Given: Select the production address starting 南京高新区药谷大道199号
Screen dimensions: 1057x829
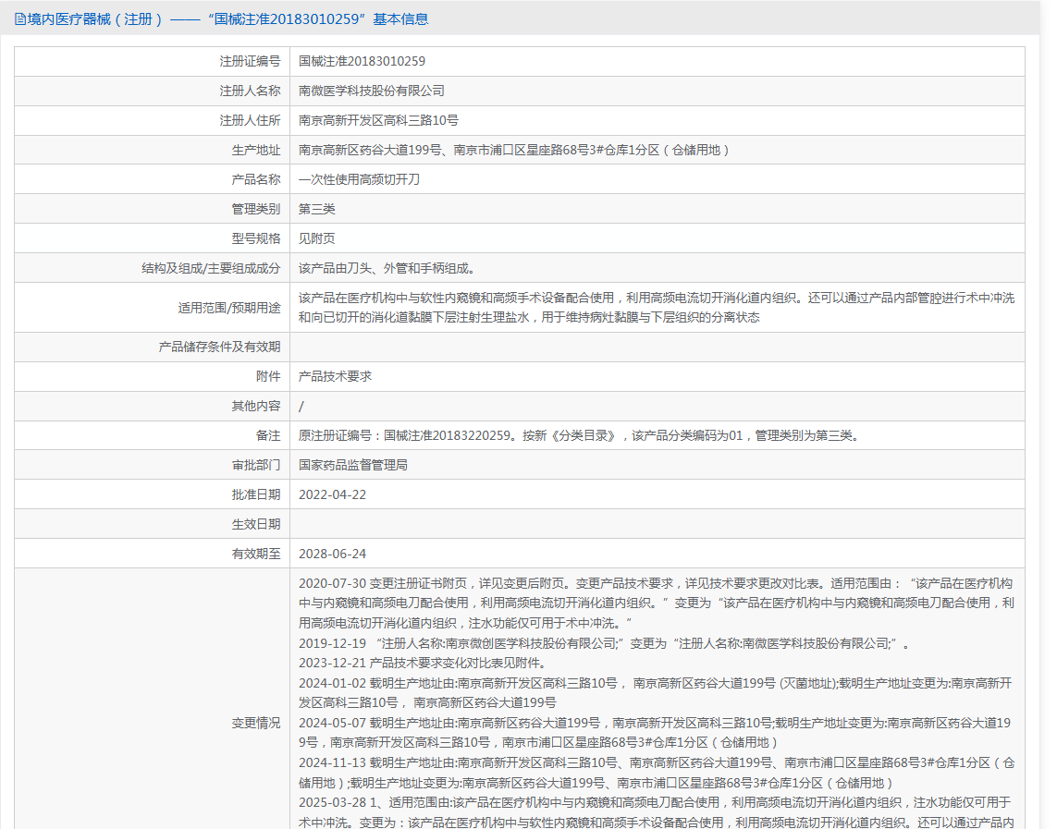Looking at the screenshot, I should pos(513,150).
